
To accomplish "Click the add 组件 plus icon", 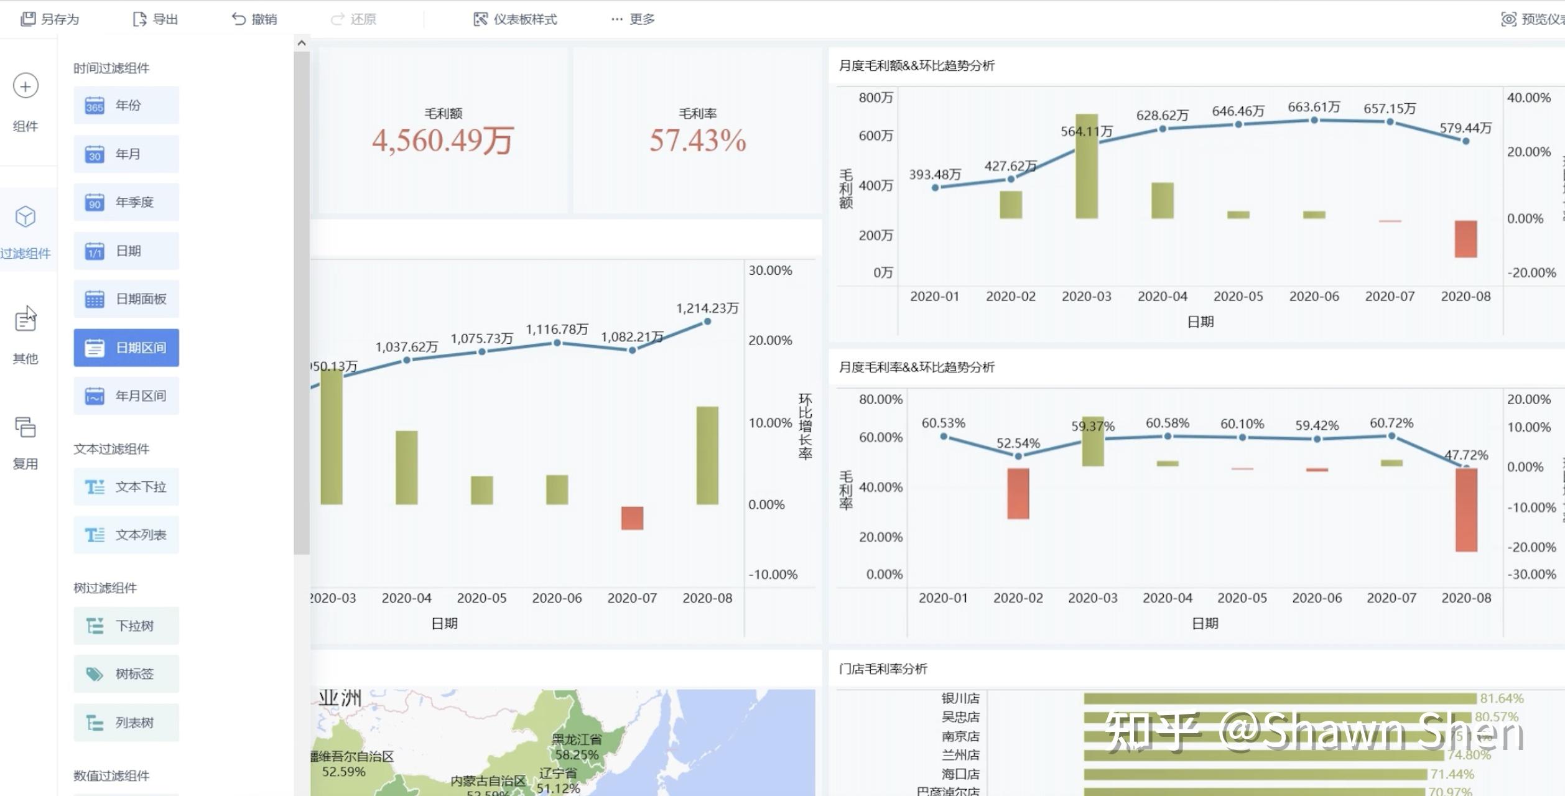I will (26, 86).
